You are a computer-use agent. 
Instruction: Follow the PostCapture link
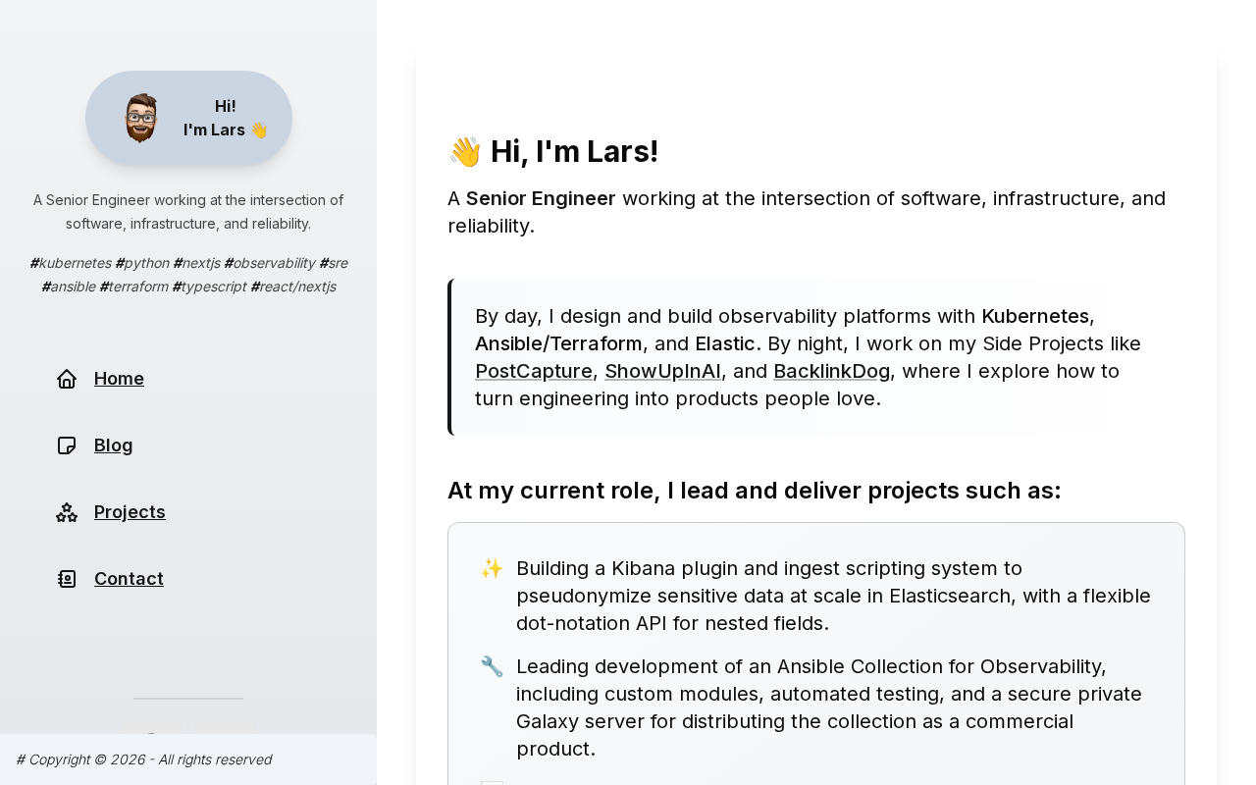coord(534,371)
